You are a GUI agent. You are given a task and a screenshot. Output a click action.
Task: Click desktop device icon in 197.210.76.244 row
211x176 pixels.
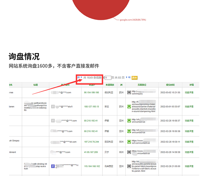(129, 142)
